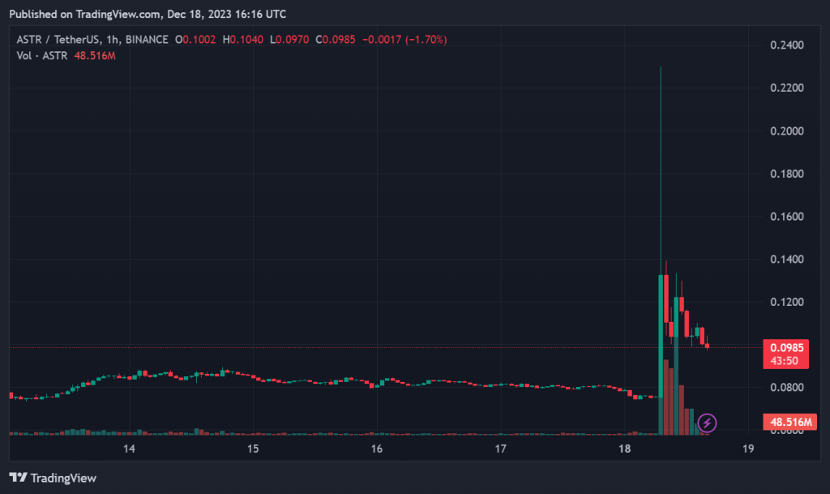Image resolution: width=830 pixels, height=494 pixels.
Task: Select date 14 on the time axis
Action: tap(128, 449)
